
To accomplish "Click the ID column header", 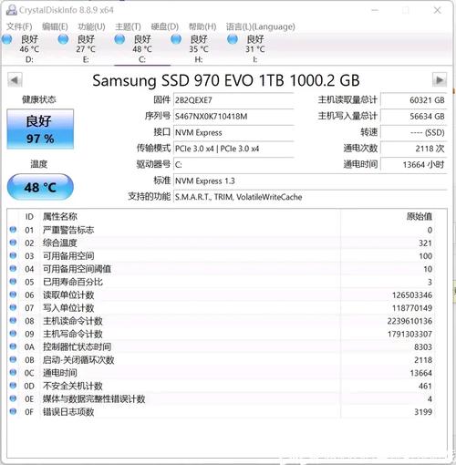I will [x=29, y=217].
